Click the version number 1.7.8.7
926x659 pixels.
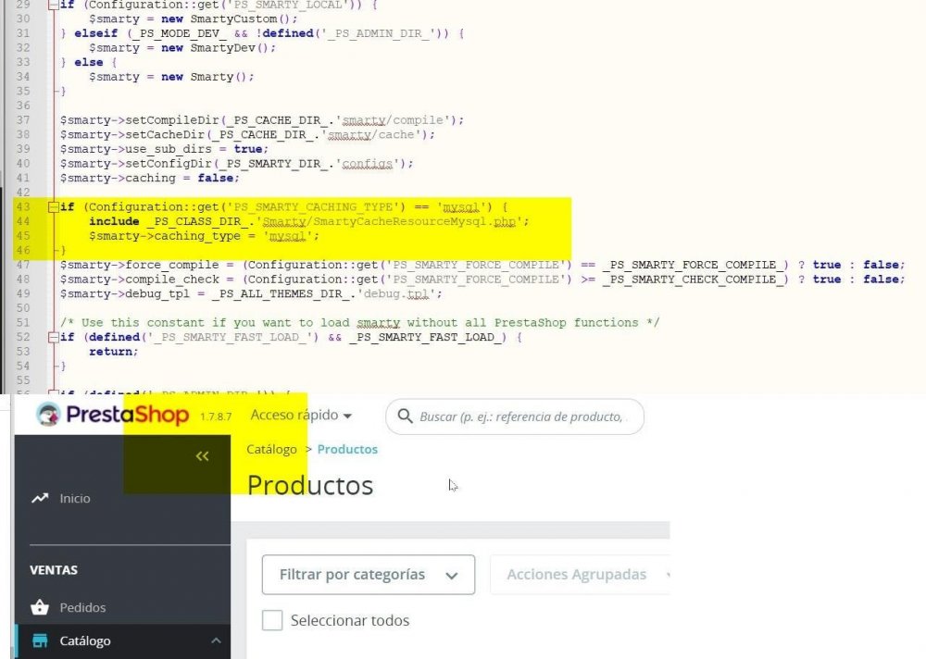click(x=216, y=417)
